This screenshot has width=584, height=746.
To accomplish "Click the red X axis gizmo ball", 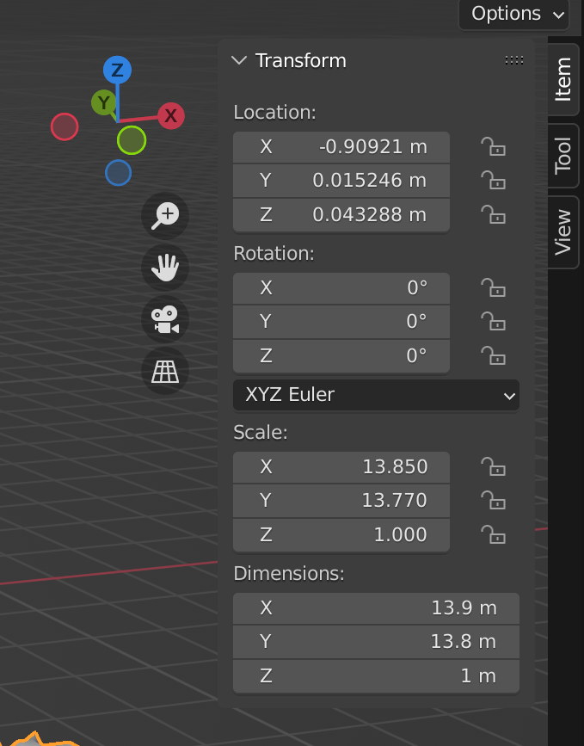I will pyautogui.click(x=170, y=115).
